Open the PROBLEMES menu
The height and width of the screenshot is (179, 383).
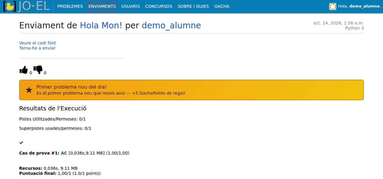point(70,6)
